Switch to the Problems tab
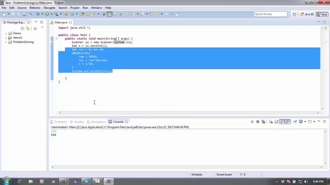This screenshot has height=185, width=330. (x=59, y=122)
